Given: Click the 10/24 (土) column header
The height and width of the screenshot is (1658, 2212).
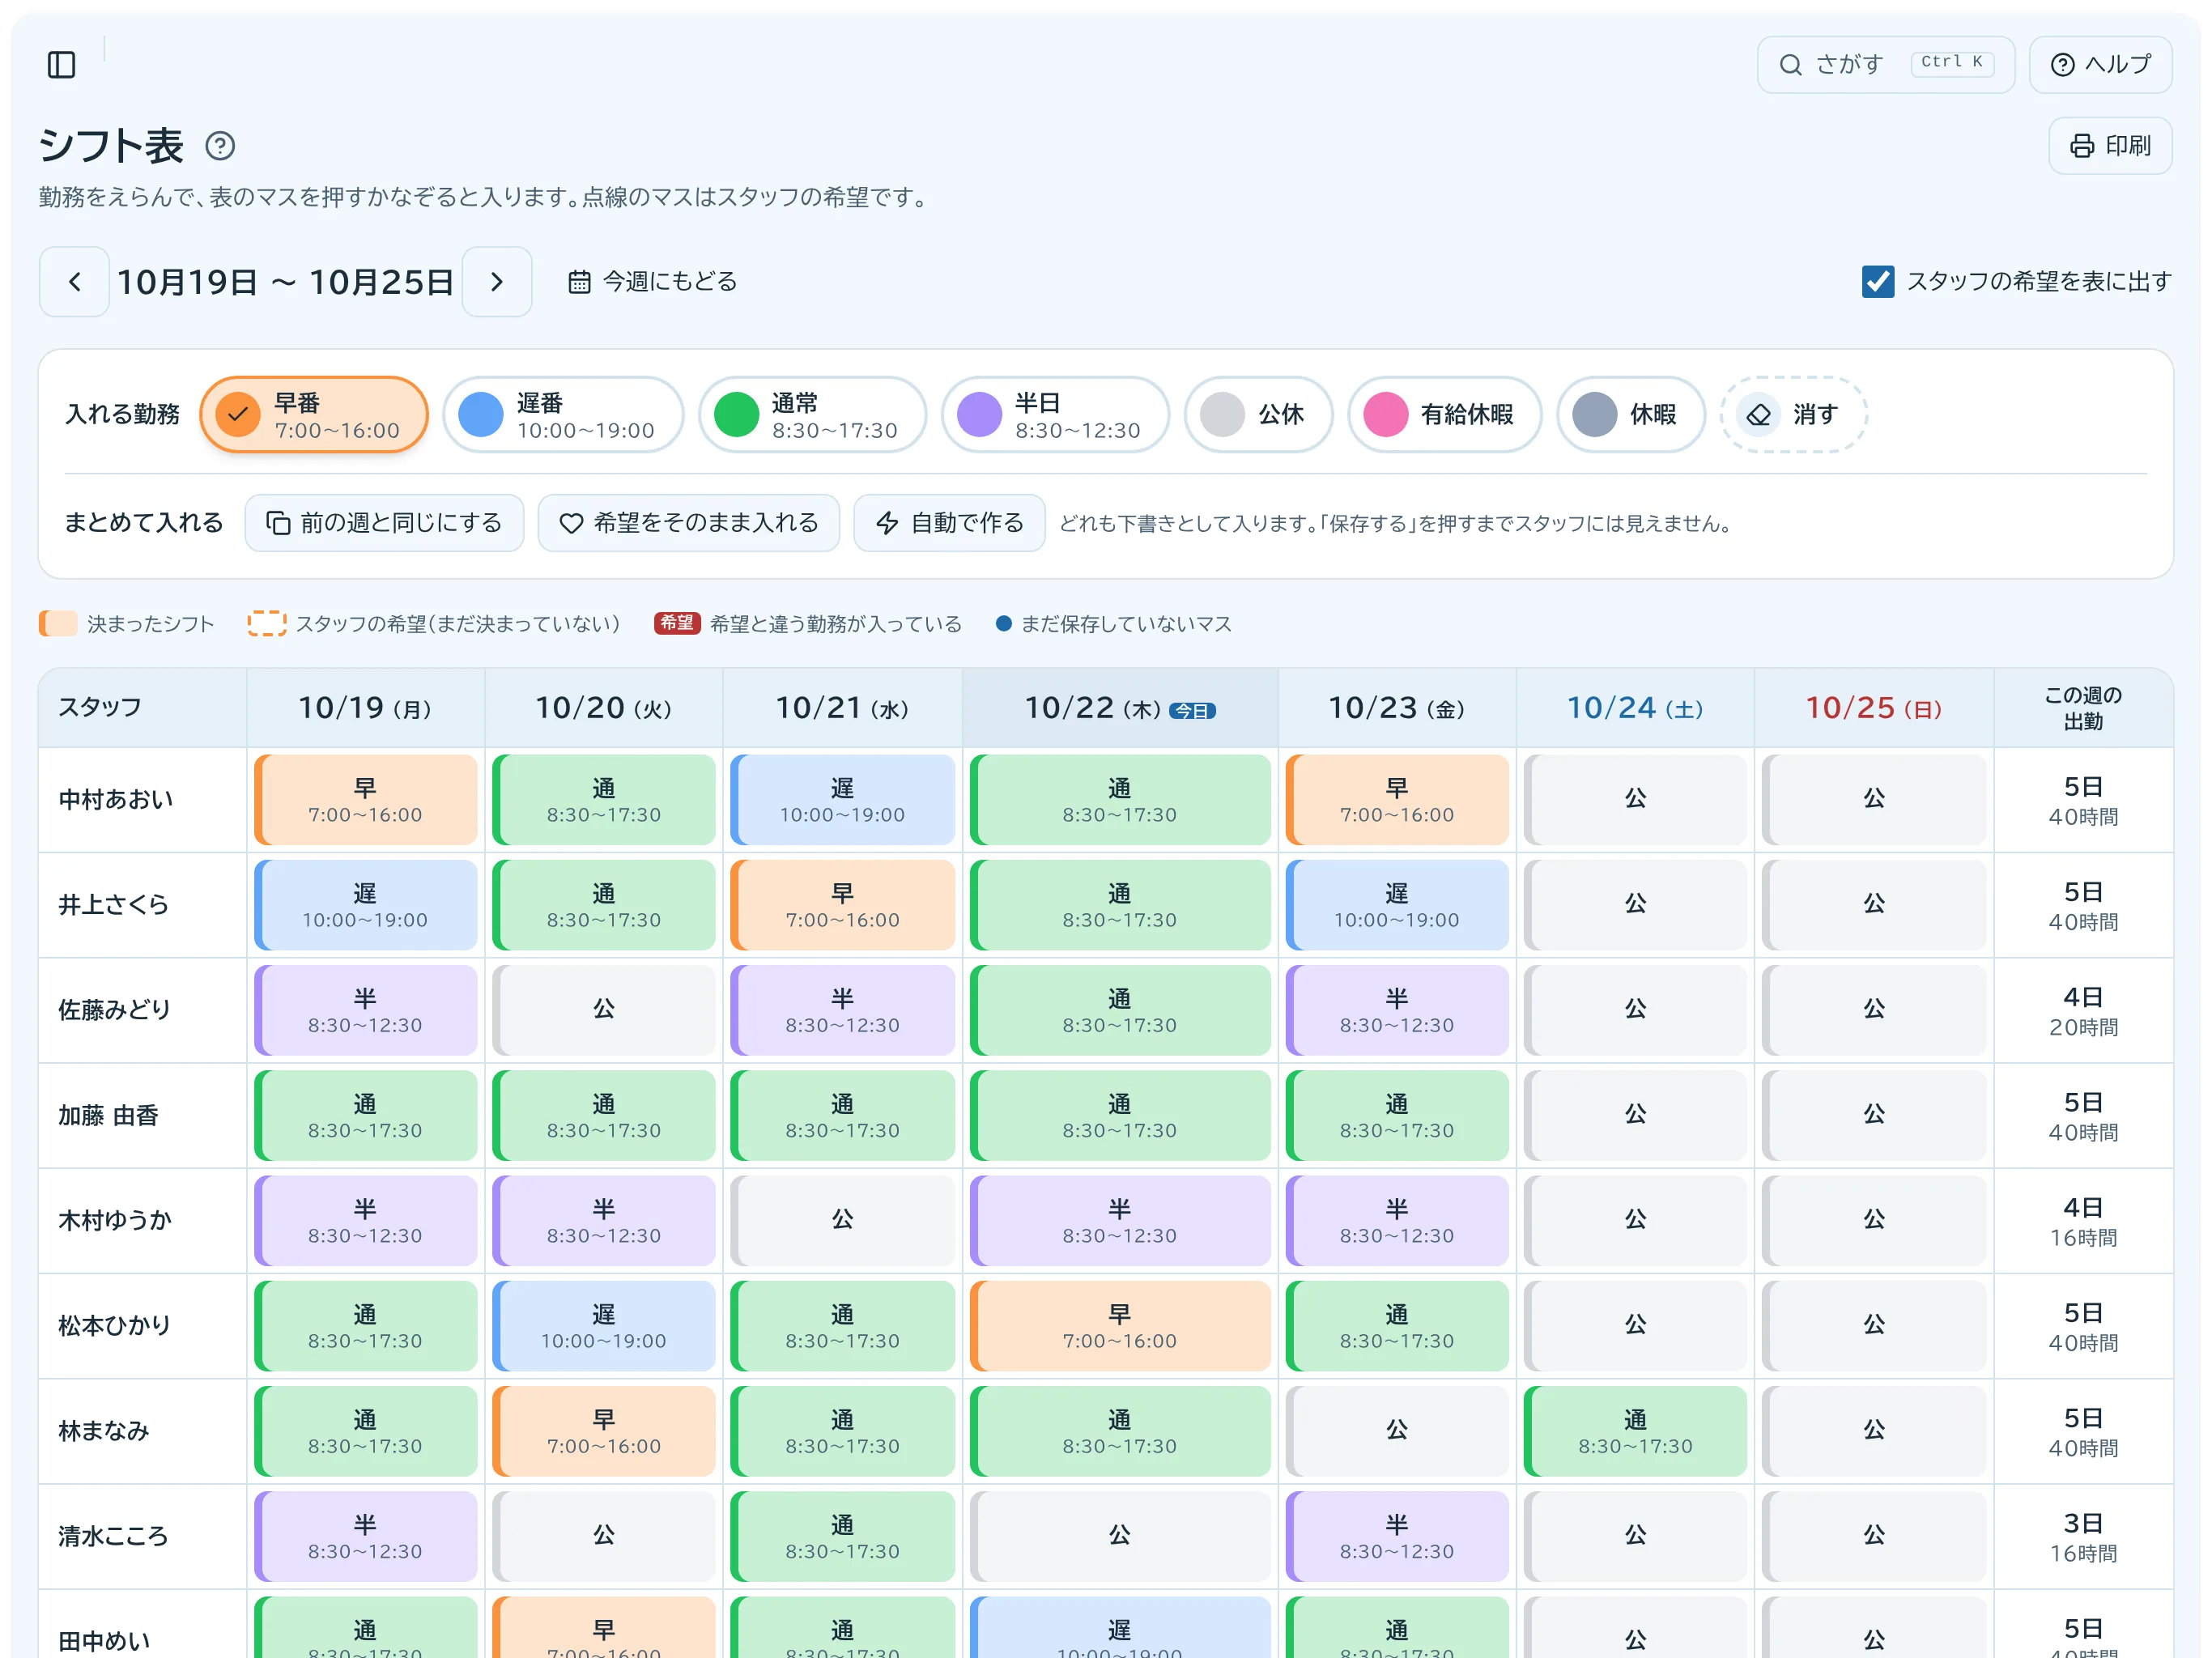Looking at the screenshot, I should 1635,709.
